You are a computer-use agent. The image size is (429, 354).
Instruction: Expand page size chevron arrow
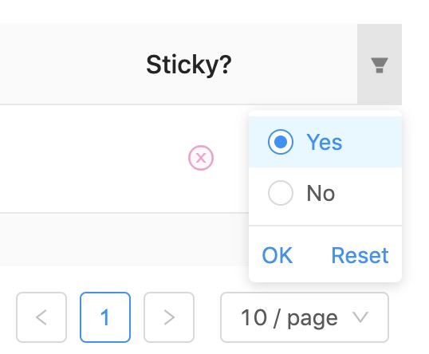(x=360, y=317)
